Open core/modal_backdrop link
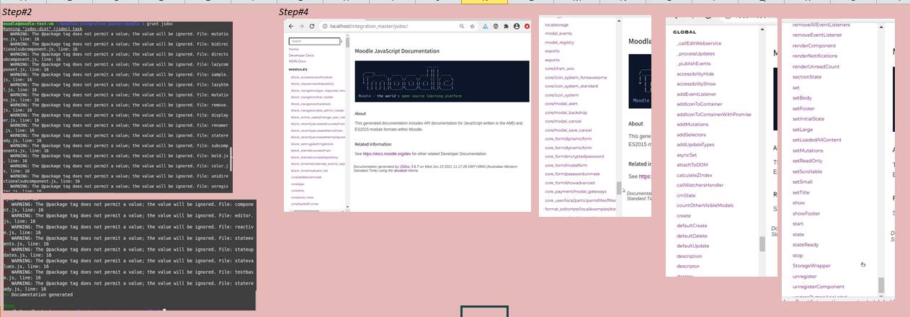The width and height of the screenshot is (910, 317). (566, 112)
